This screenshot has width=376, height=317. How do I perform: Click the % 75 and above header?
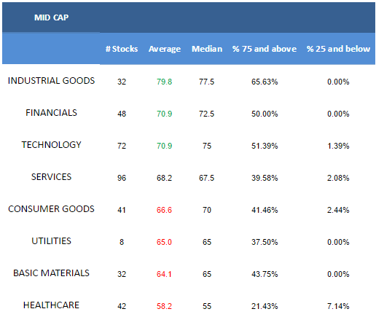pos(265,49)
